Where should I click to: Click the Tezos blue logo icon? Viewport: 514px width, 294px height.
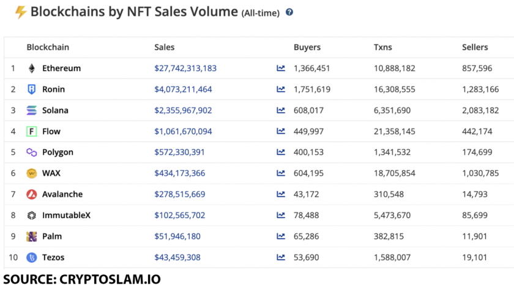31,257
